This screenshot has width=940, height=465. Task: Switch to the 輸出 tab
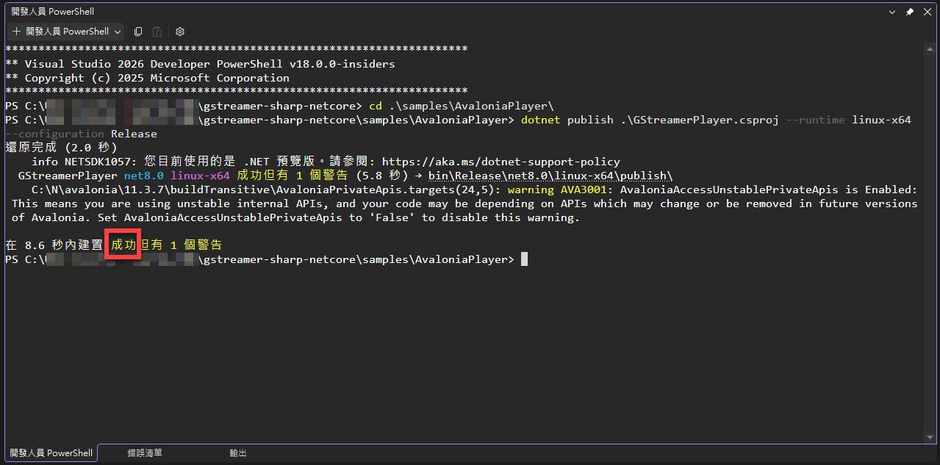(238, 453)
